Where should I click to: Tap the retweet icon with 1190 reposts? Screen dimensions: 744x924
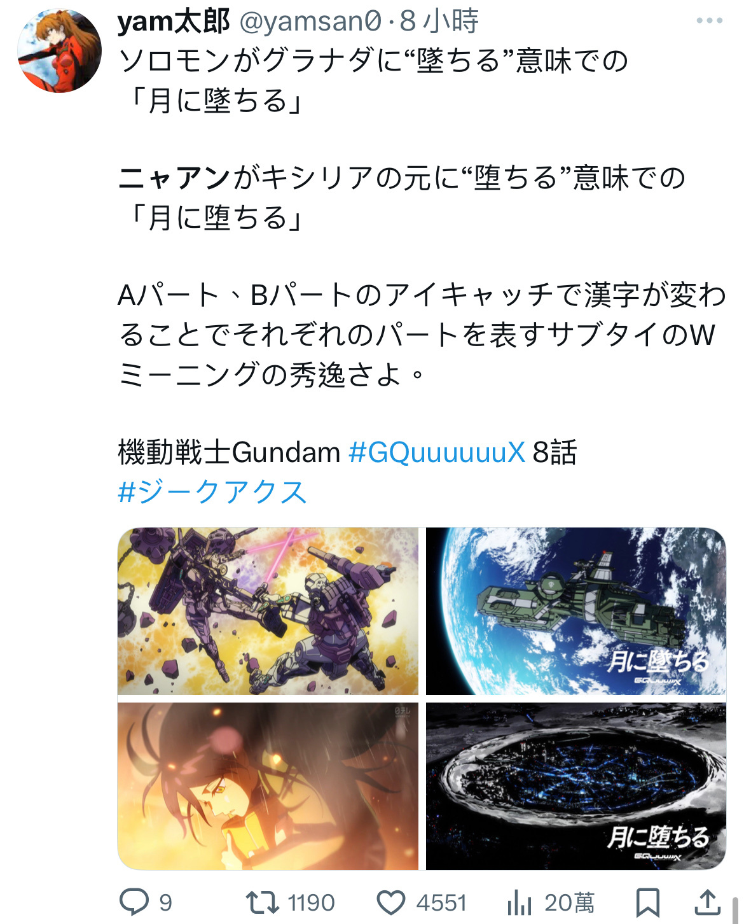[x=262, y=902]
